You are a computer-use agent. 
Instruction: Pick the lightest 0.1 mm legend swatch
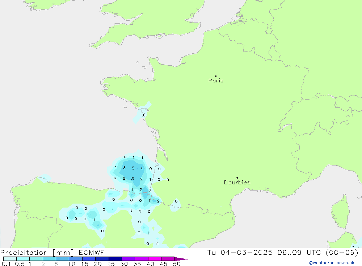[10, 259]
